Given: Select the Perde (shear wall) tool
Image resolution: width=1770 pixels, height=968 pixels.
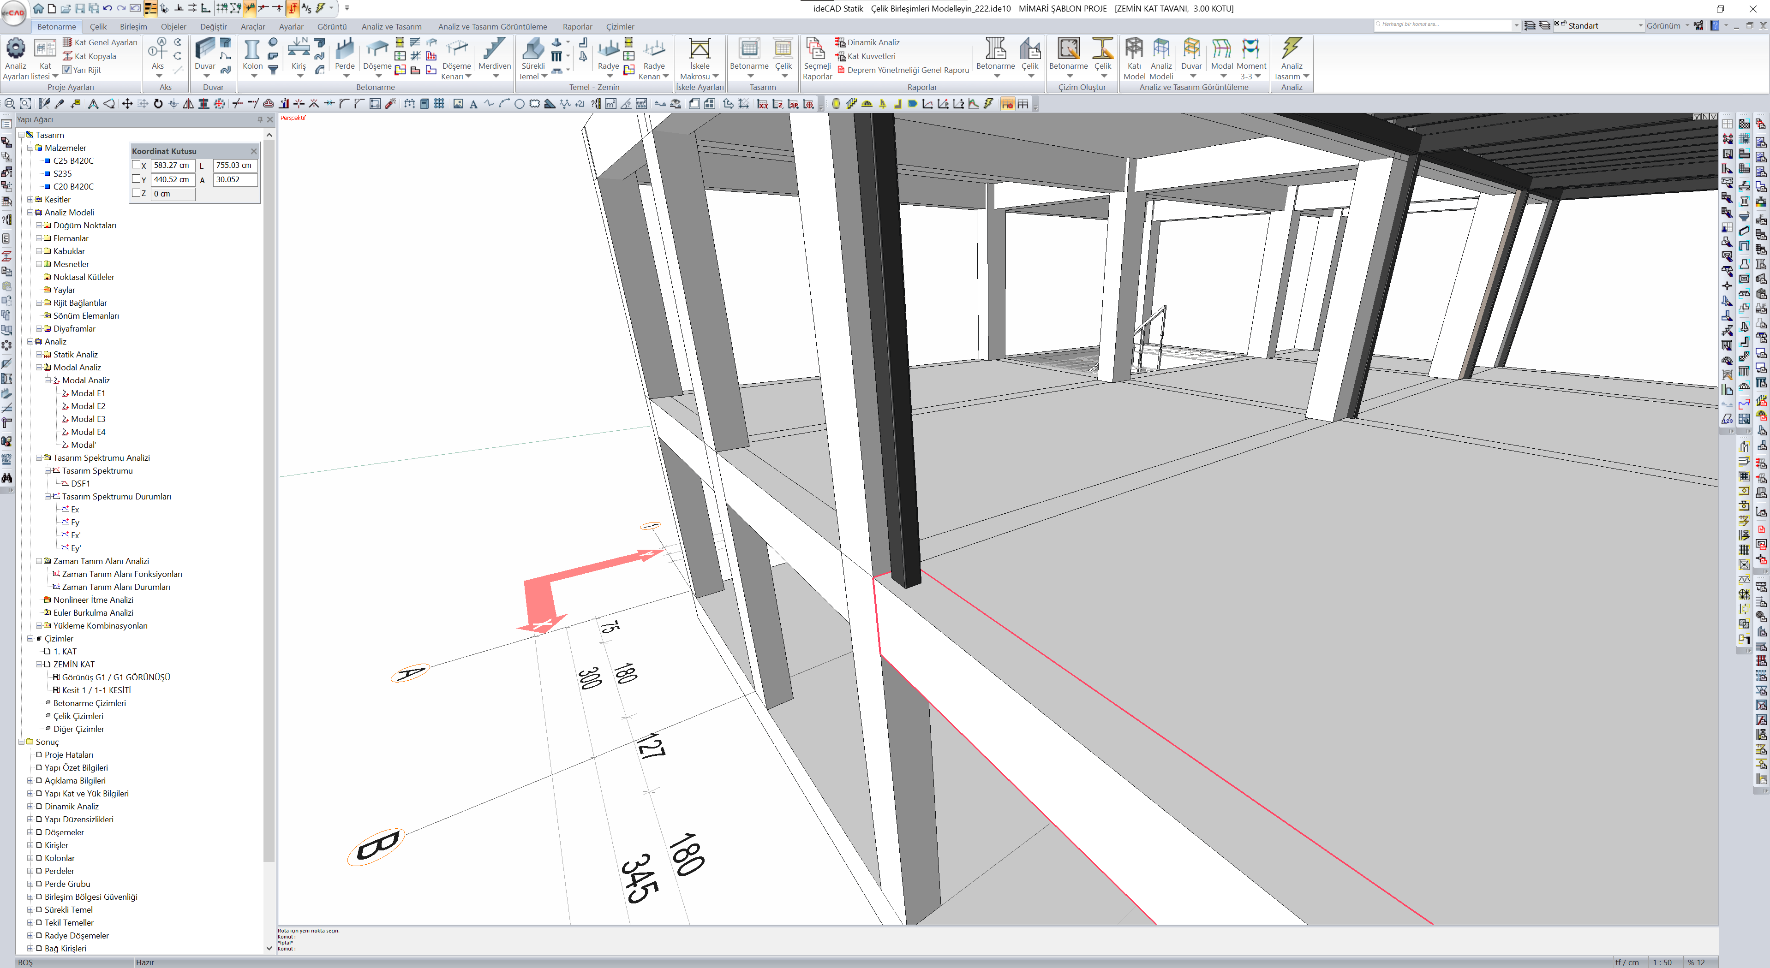Looking at the screenshot, I should [344, 51].
